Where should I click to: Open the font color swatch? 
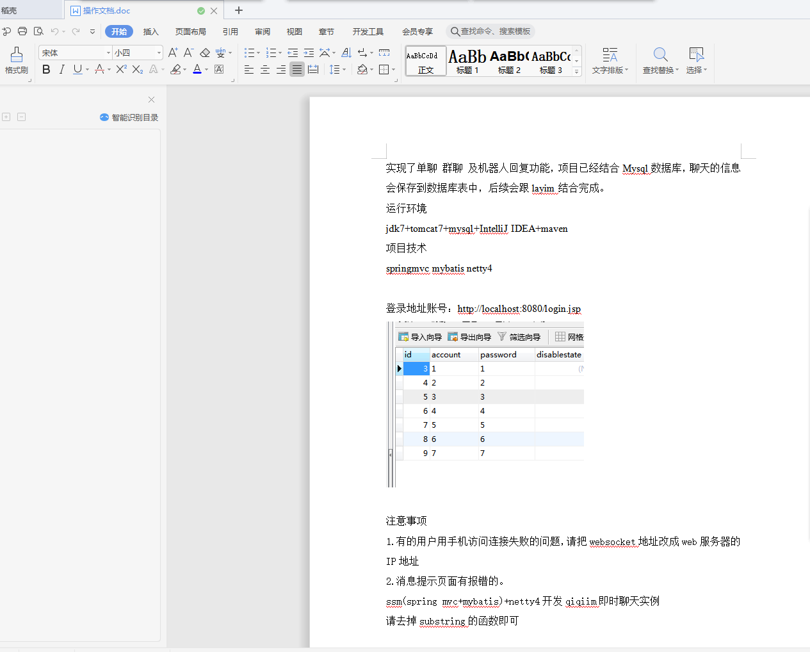(197, 69)
